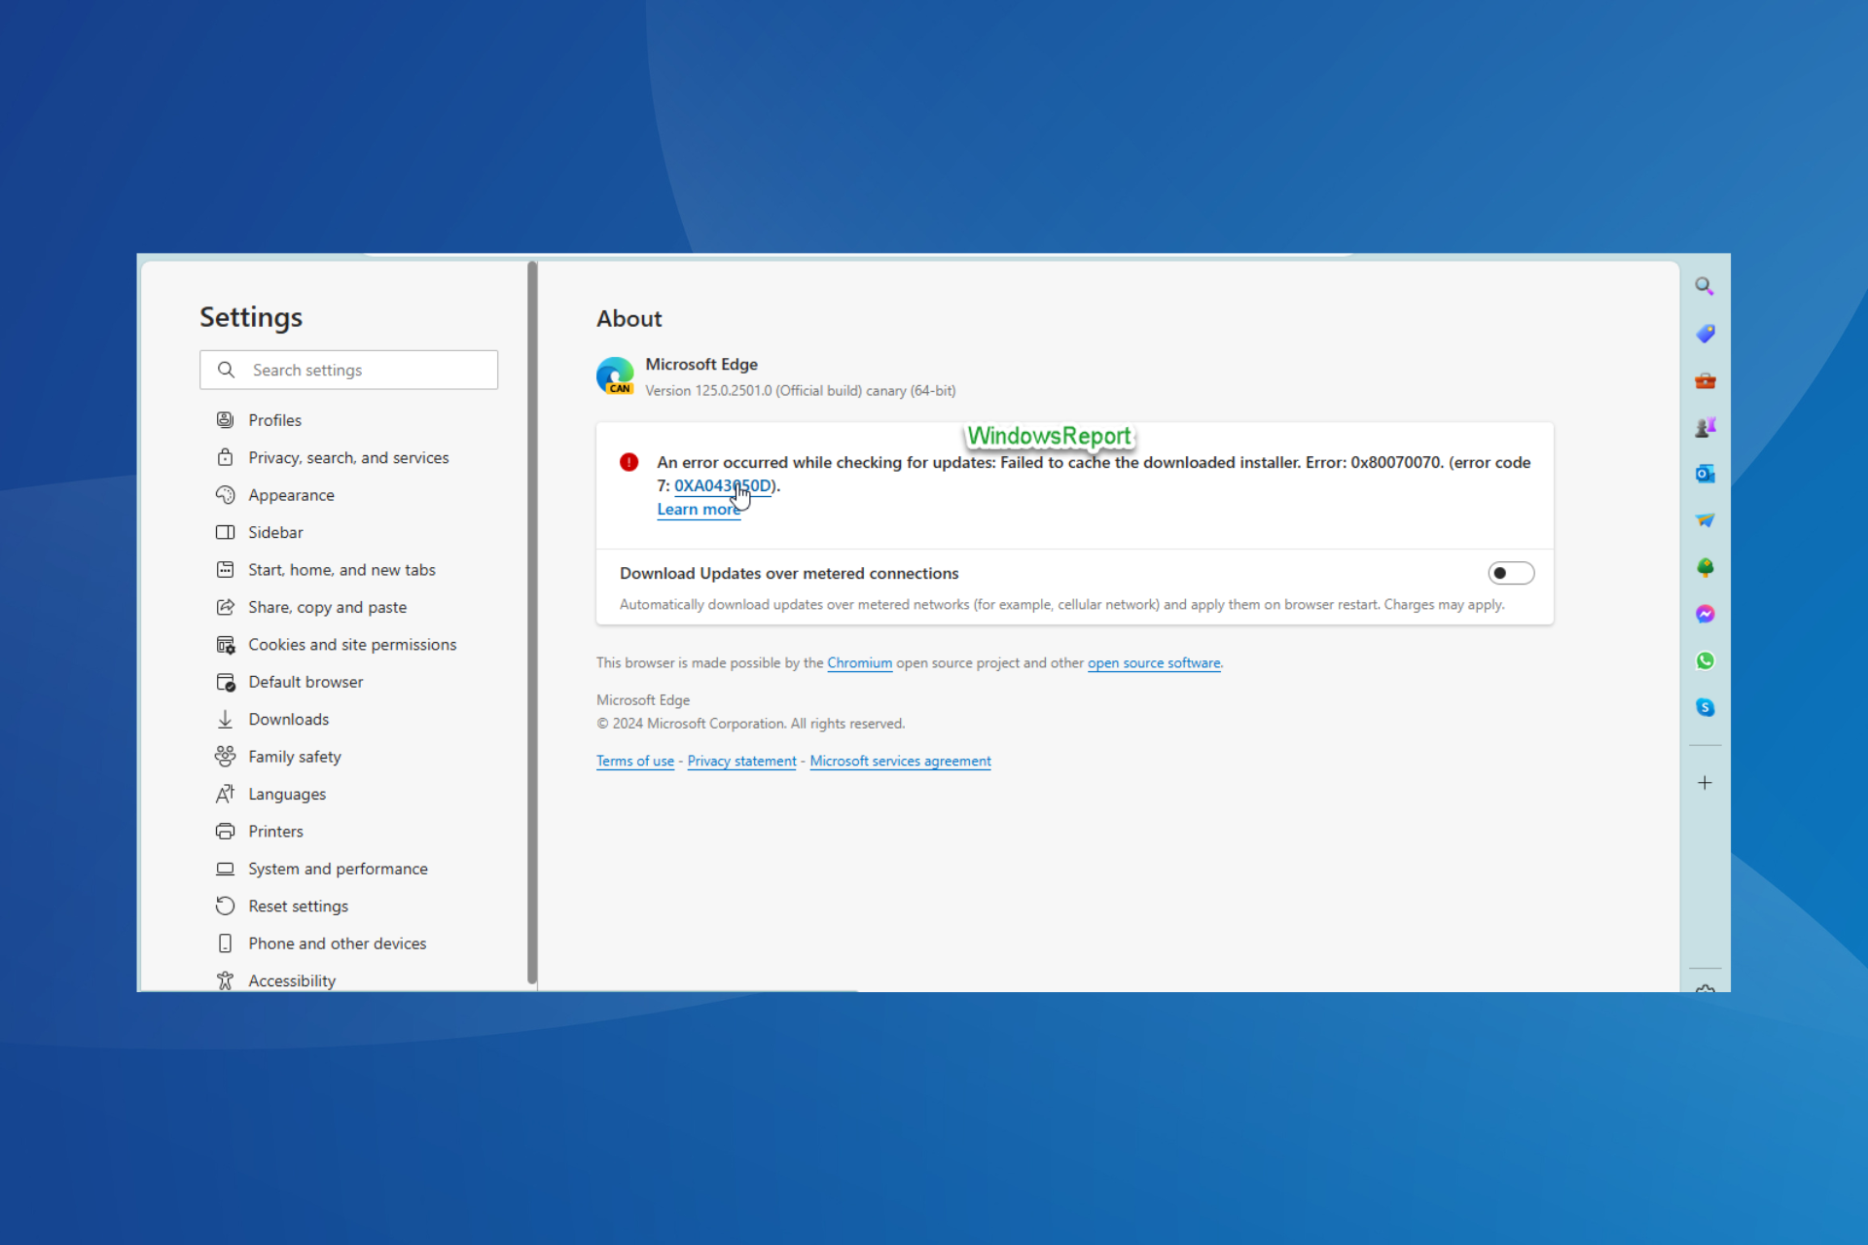Open the WhatsApp sidebar icon

pos(1705,660)
